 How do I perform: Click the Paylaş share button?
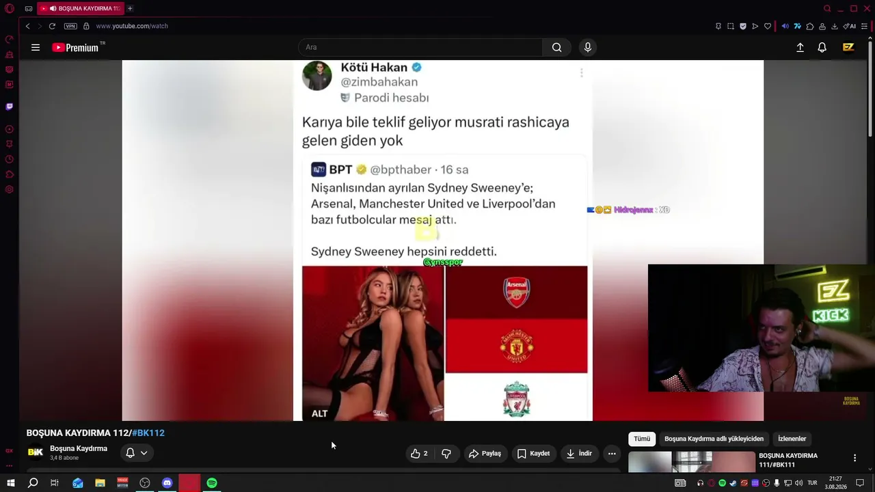[485, 453]
